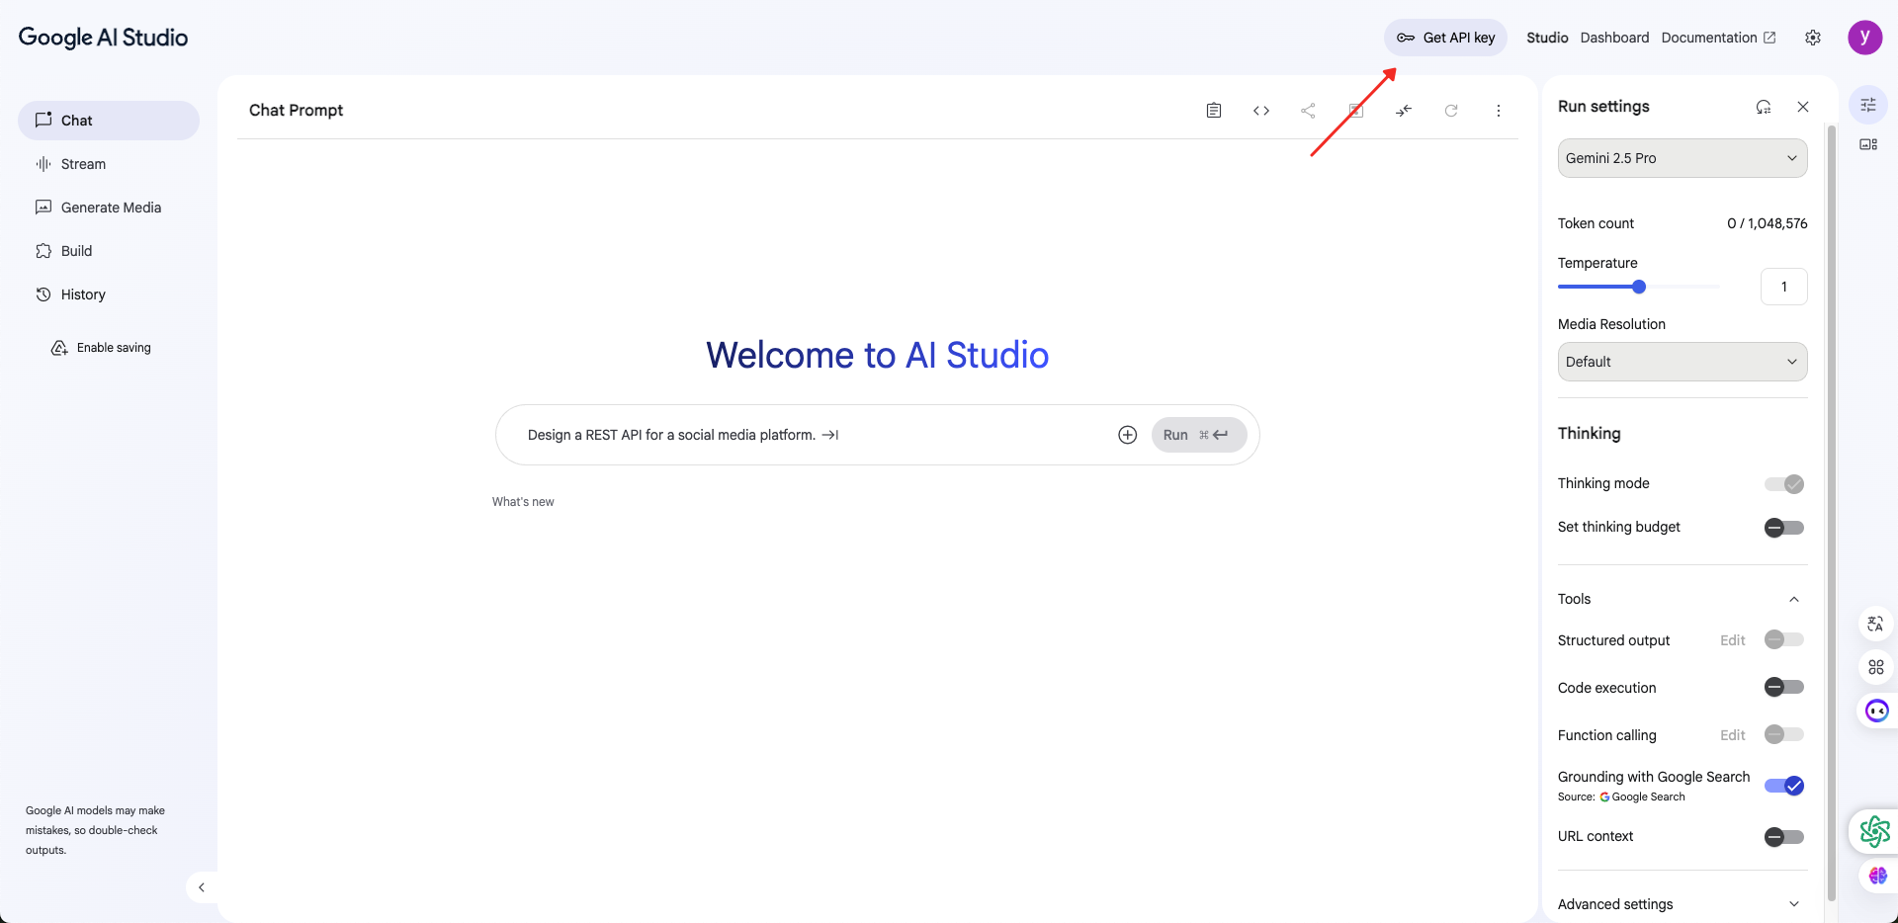This screenshot has height=923, width=1898.
Task: Toggle Structured output switch
Action: pos(1784,640)
